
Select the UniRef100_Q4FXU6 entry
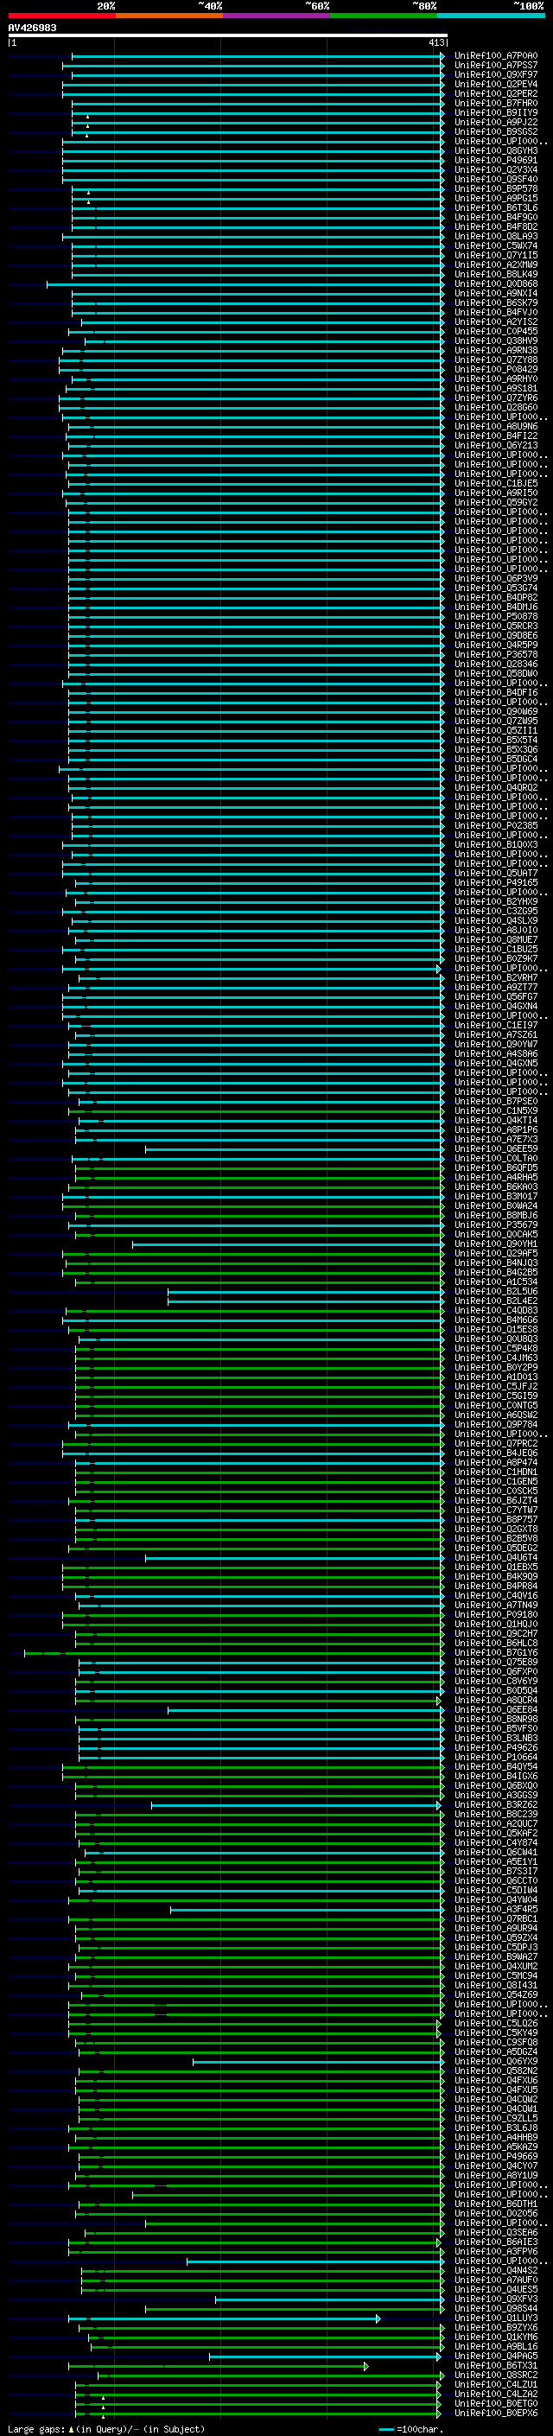495,2081
